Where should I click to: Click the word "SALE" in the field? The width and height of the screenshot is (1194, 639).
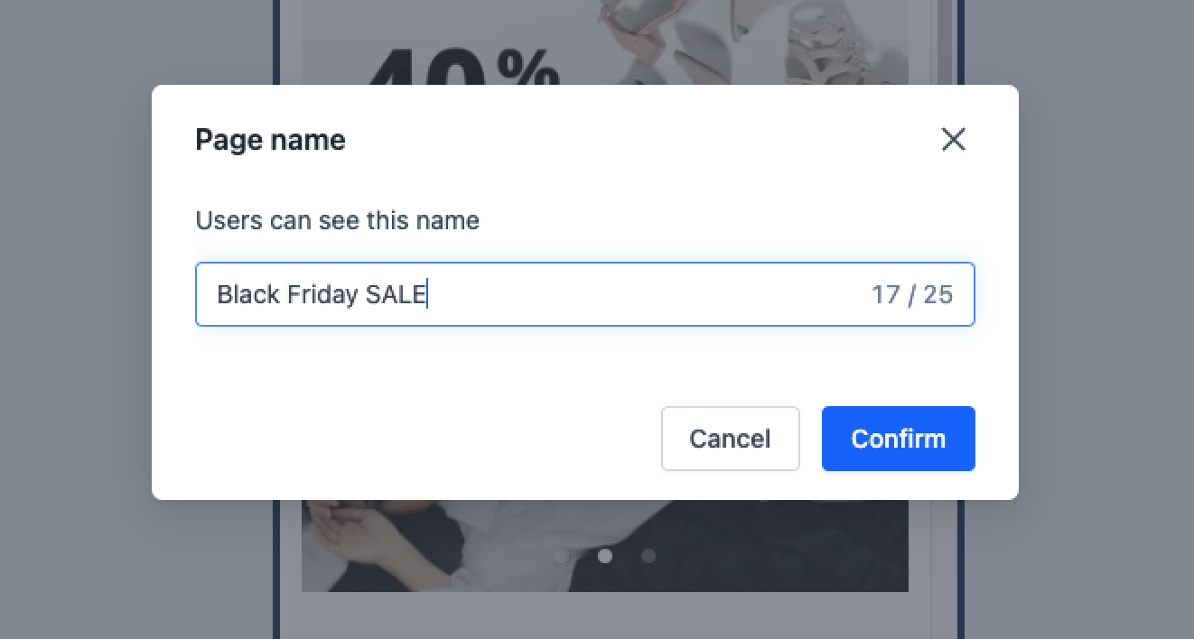[x=395, y=295]
